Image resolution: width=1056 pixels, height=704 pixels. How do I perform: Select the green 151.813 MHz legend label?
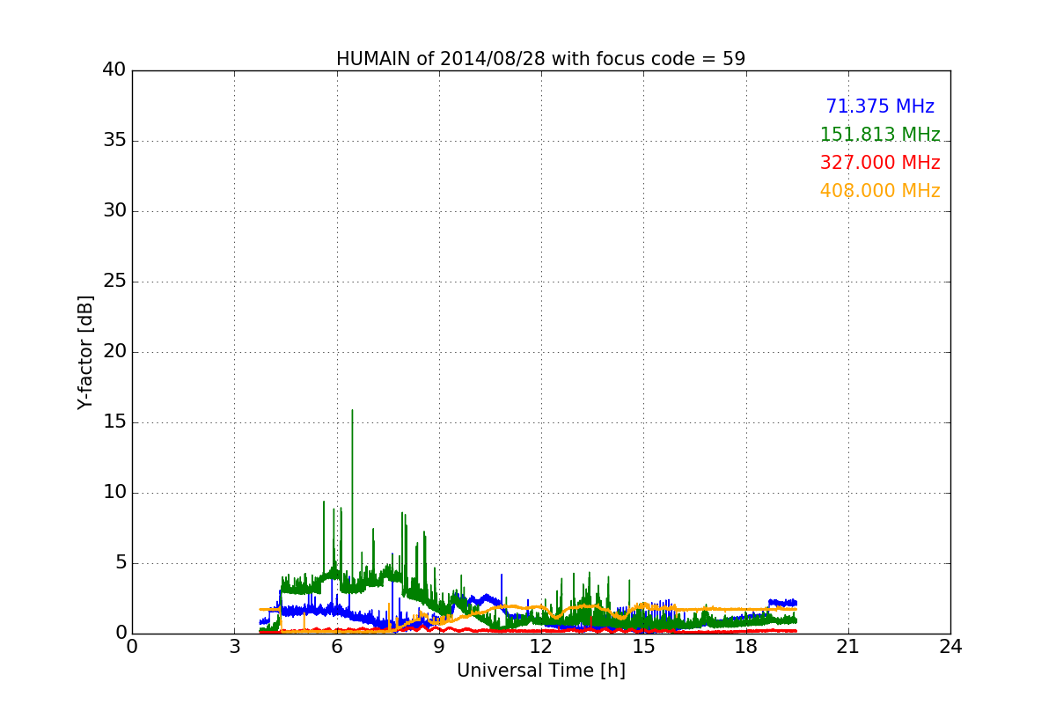click(880, 135)
